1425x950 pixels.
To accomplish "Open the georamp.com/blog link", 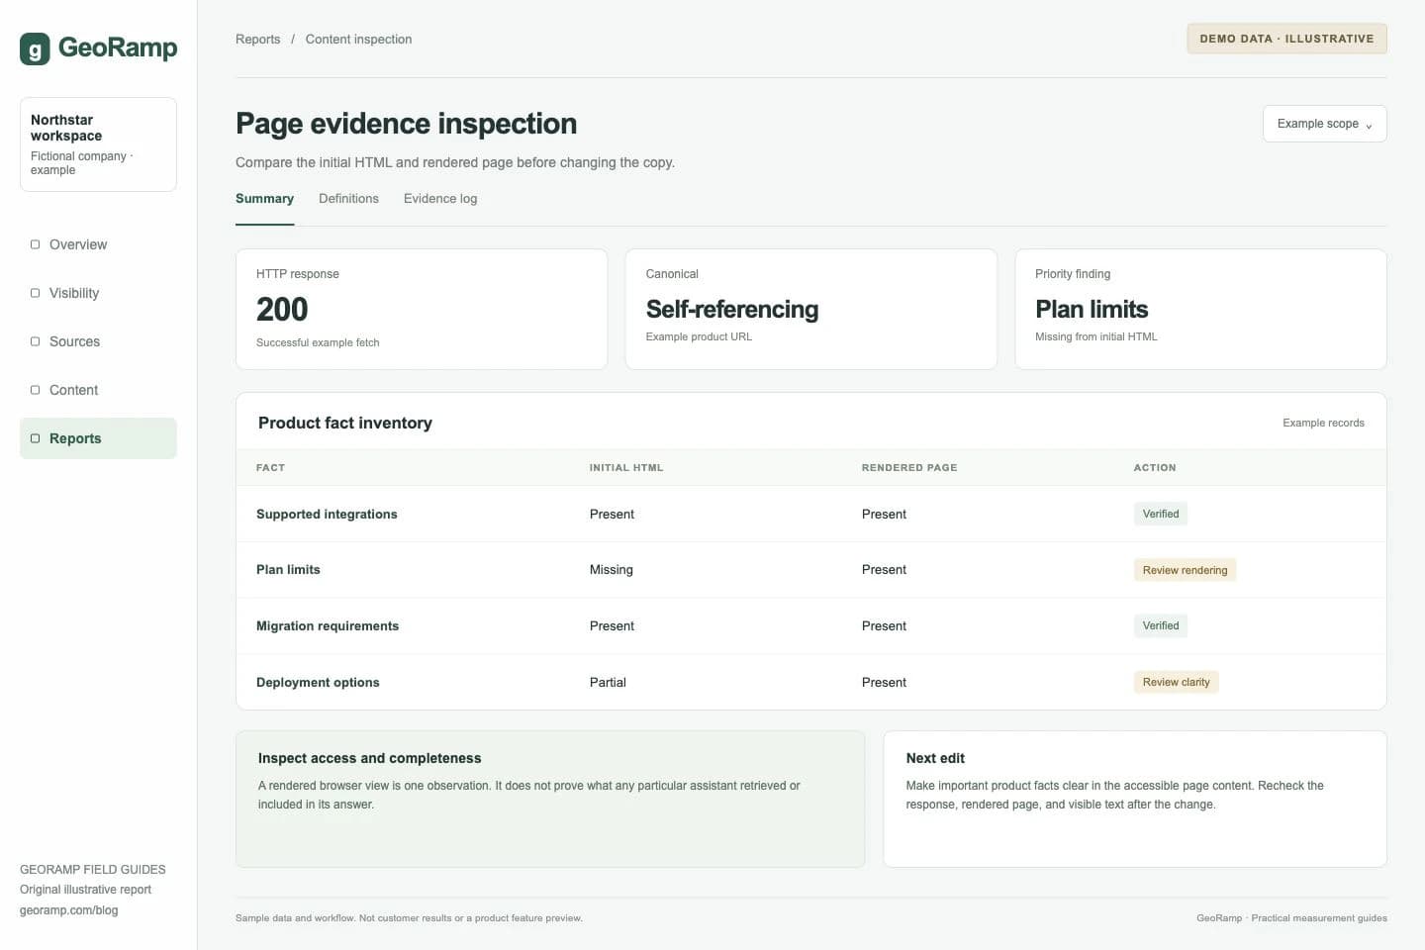I will pyautogui.click(x=68, y=910).
